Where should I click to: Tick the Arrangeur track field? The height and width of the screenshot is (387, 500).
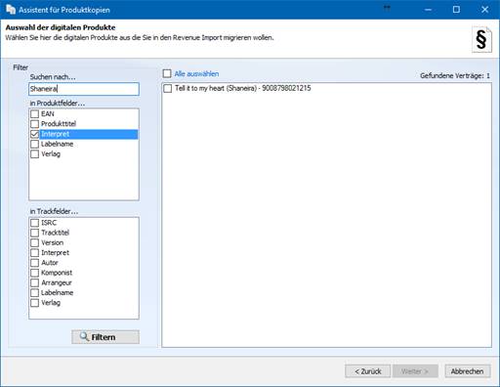34,282
